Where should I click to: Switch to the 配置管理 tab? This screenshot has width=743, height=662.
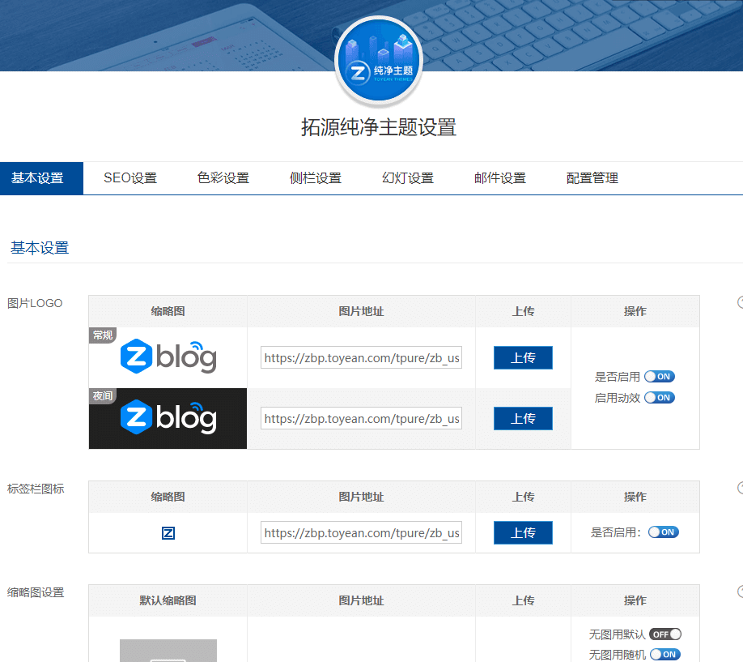pos(591,177)
